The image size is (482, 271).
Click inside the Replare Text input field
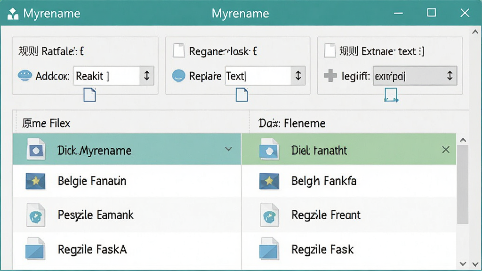tap(258, 76)
